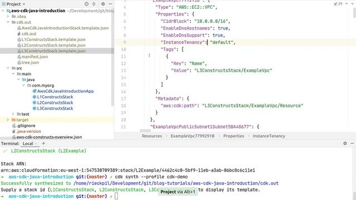Go to previous highlighted problem arrow
This screenshot has height=200, width=356.
click(347, 4)
